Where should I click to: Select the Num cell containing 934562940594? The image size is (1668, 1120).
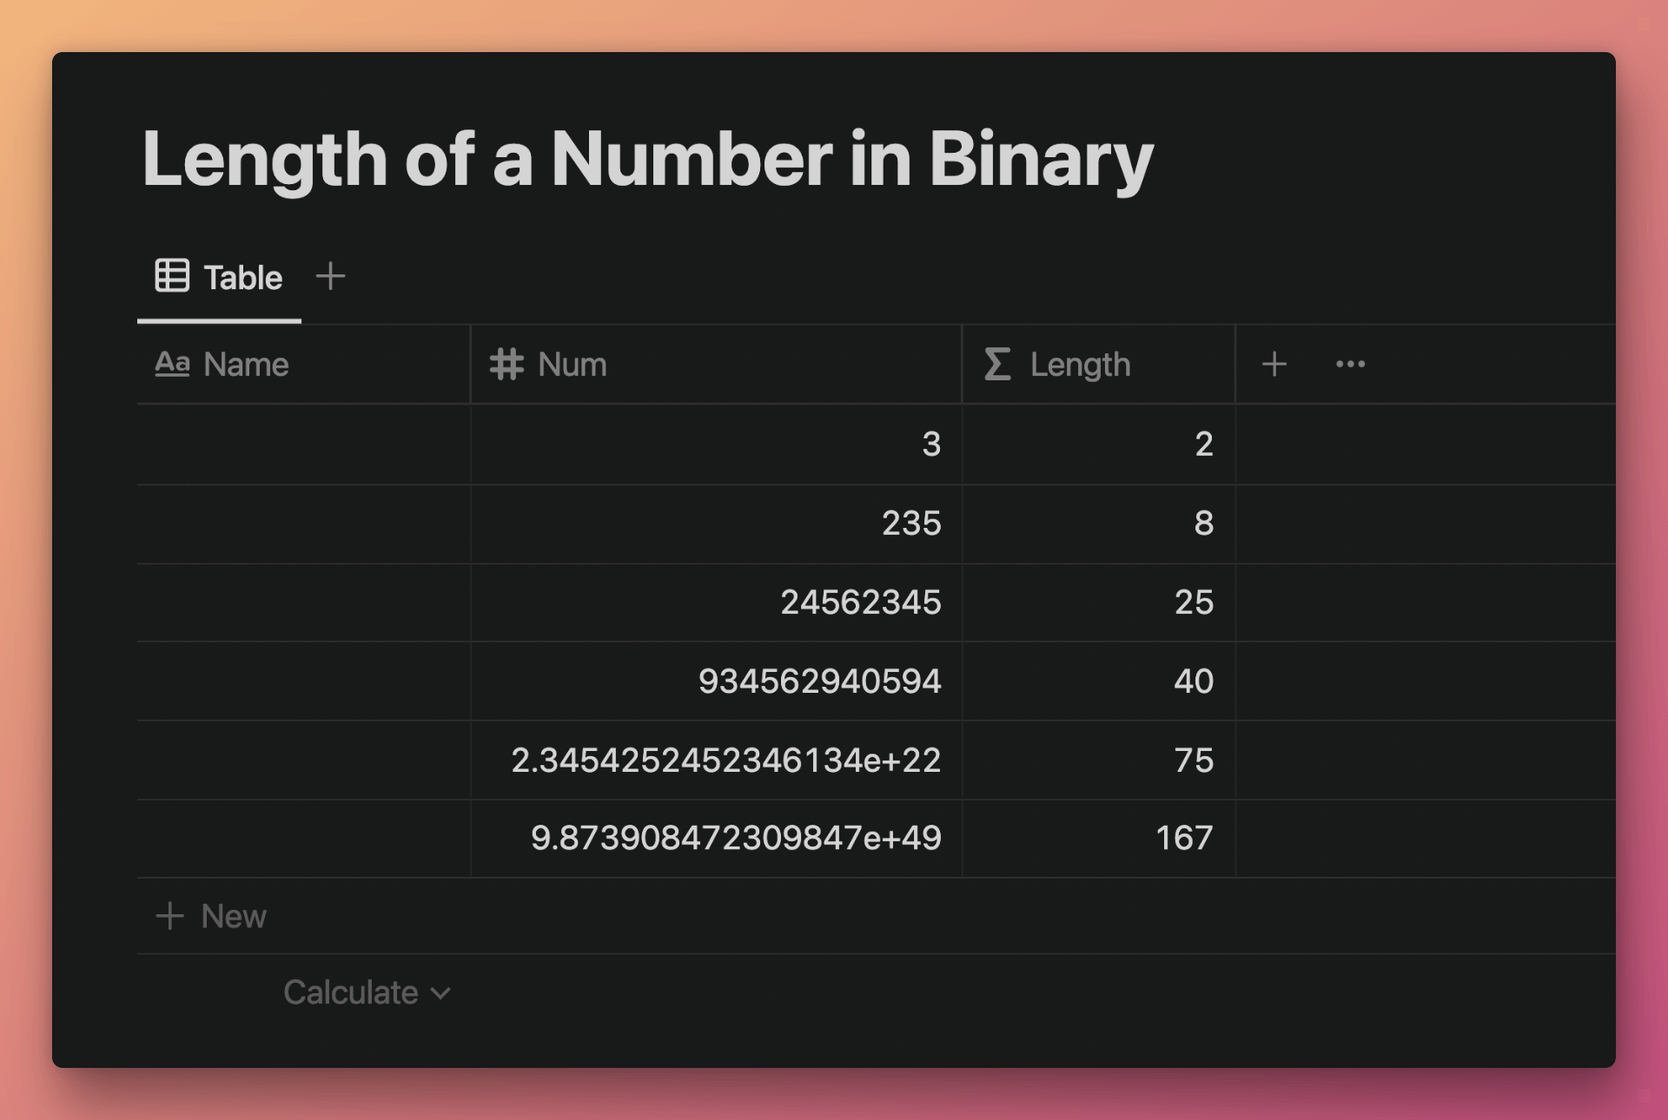pos(716,682)
